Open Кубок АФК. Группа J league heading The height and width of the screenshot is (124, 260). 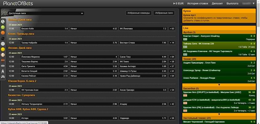point(28,110)
